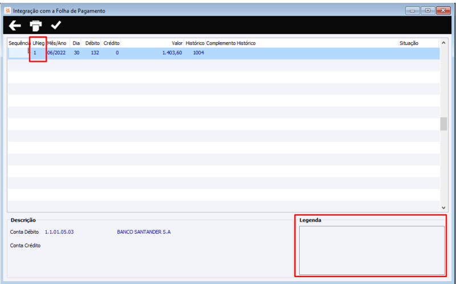Sort by the Mês/Ano column header
Viewport: 456px width, 284px height.
pos(56,43)
